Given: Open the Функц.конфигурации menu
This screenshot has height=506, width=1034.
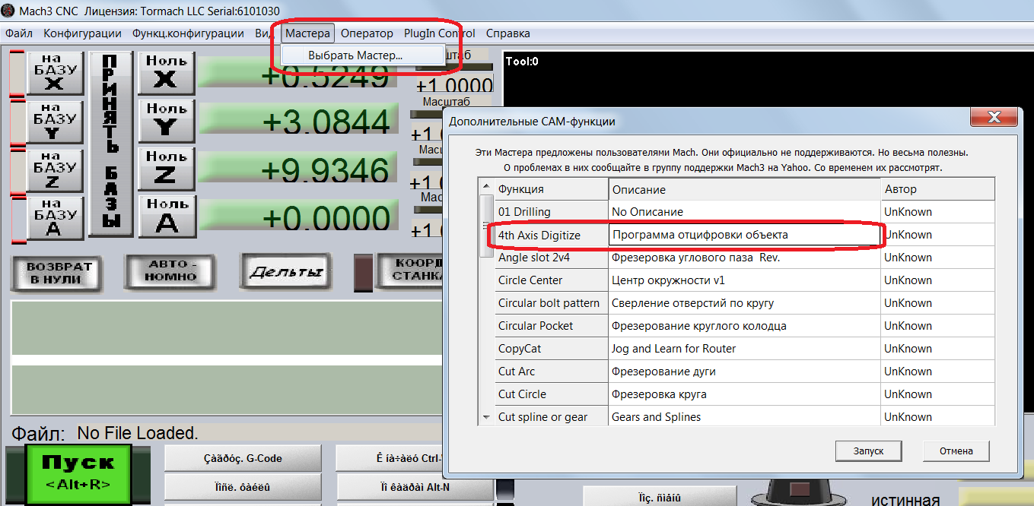Looking at the screenshot, I should (x=188, y=33).
